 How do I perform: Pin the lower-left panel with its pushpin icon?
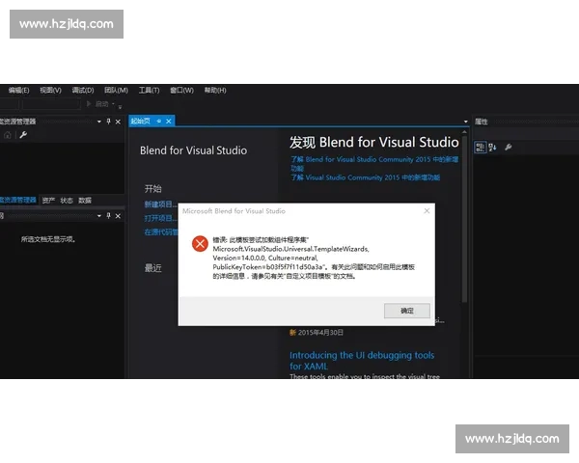[x=108, y=216]
